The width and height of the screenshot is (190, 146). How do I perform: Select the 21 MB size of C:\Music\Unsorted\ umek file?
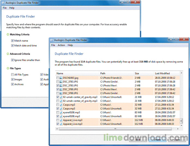138,97
